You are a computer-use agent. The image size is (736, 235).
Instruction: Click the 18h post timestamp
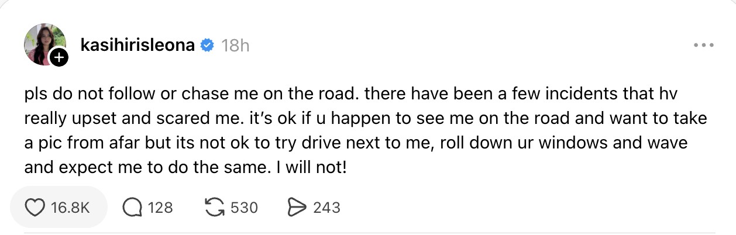tap(236, 46)
